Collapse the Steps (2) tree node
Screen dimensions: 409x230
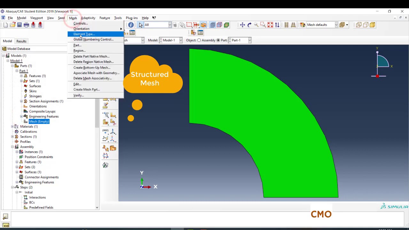(x=12, y=187)
